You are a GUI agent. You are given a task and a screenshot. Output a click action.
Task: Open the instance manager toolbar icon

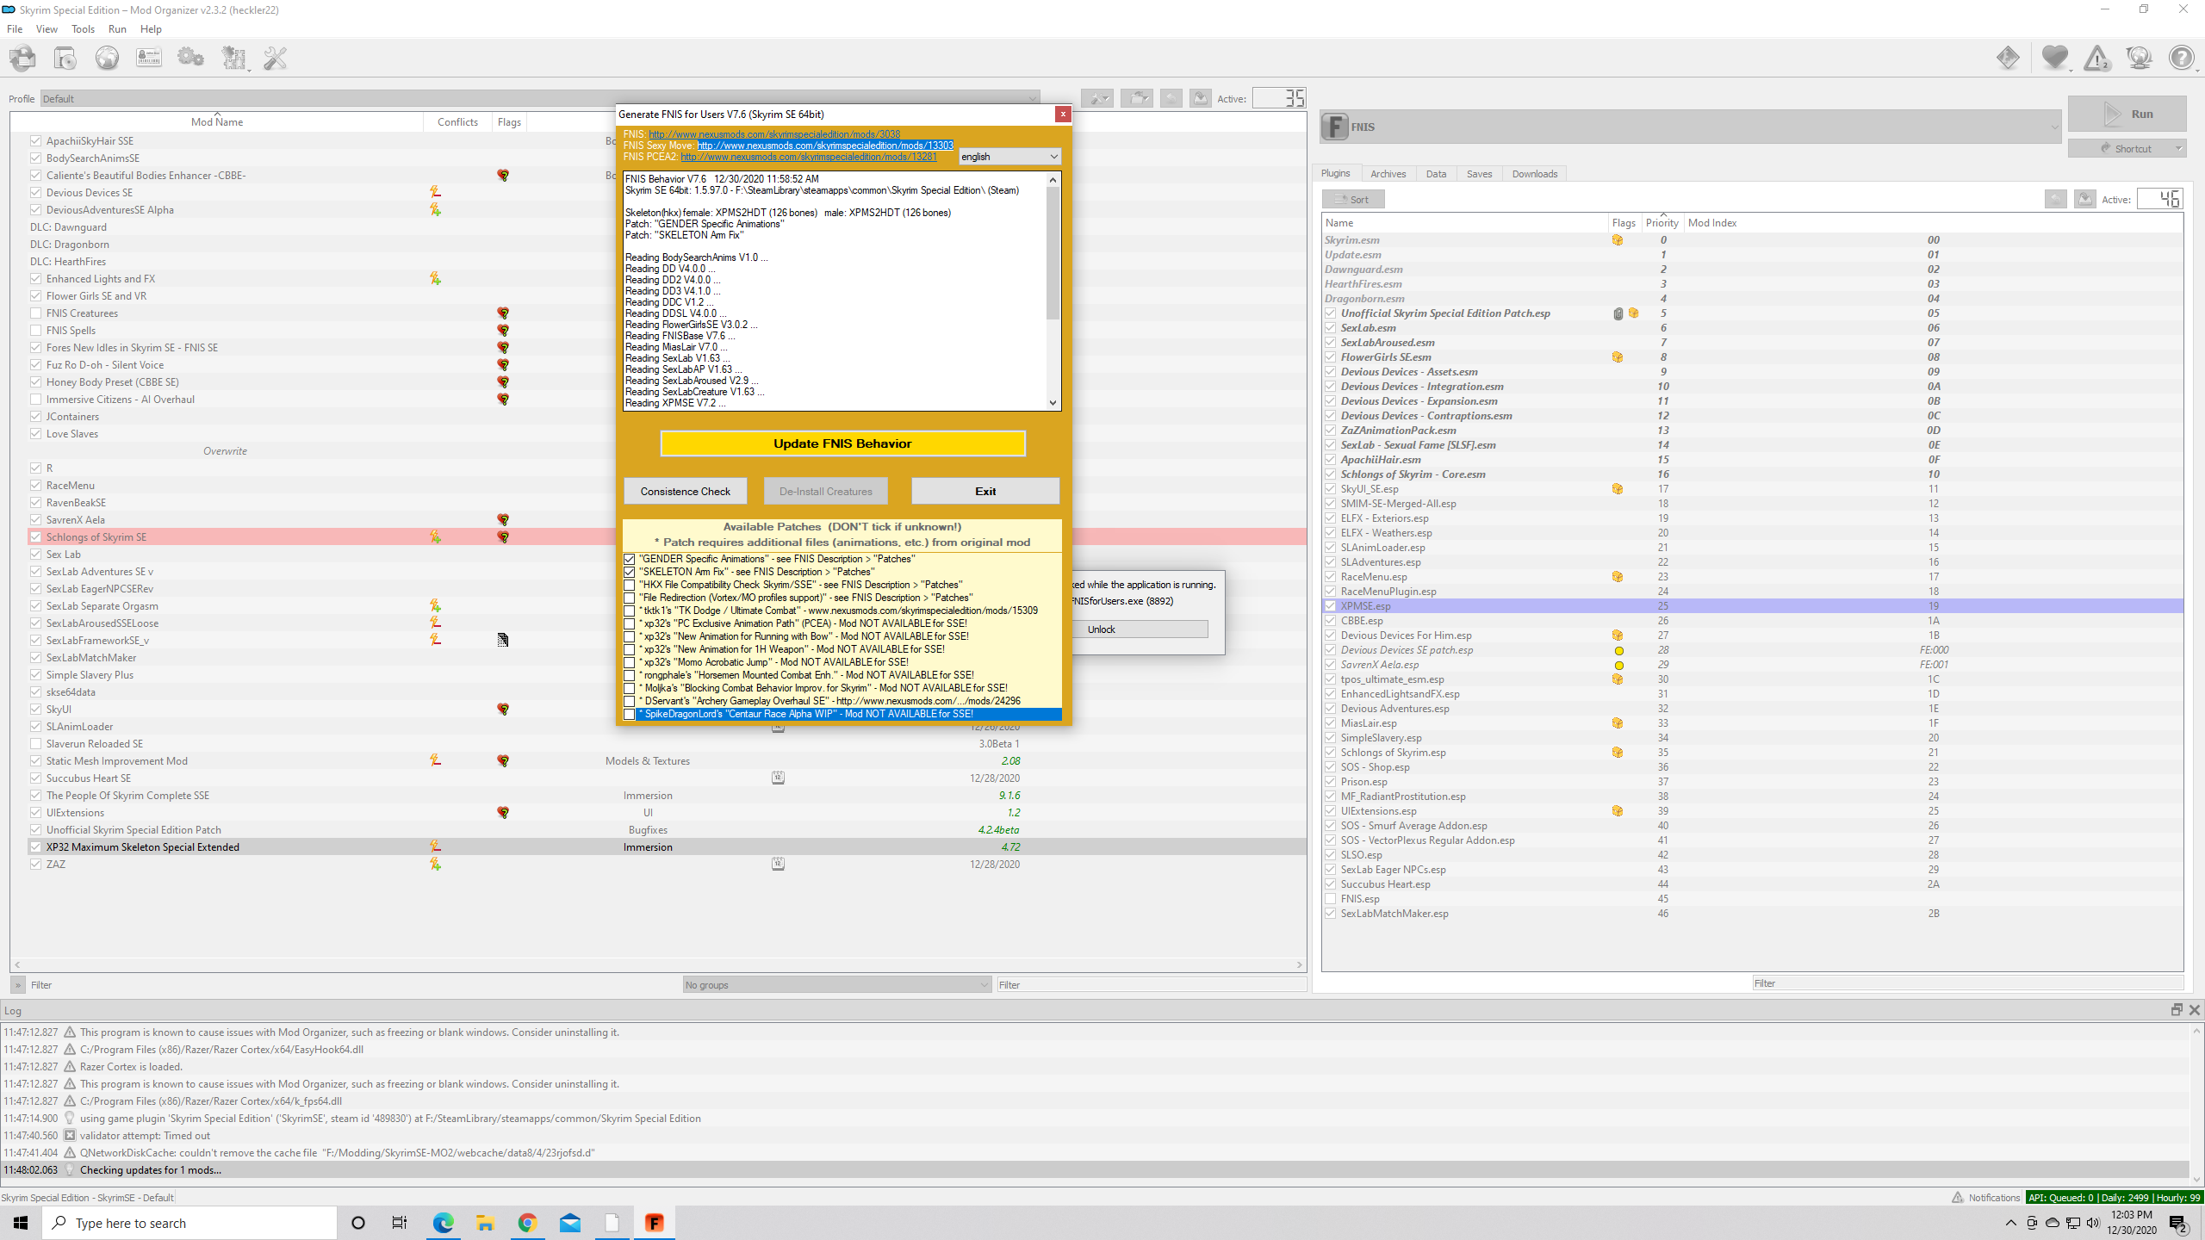[23, 59]
